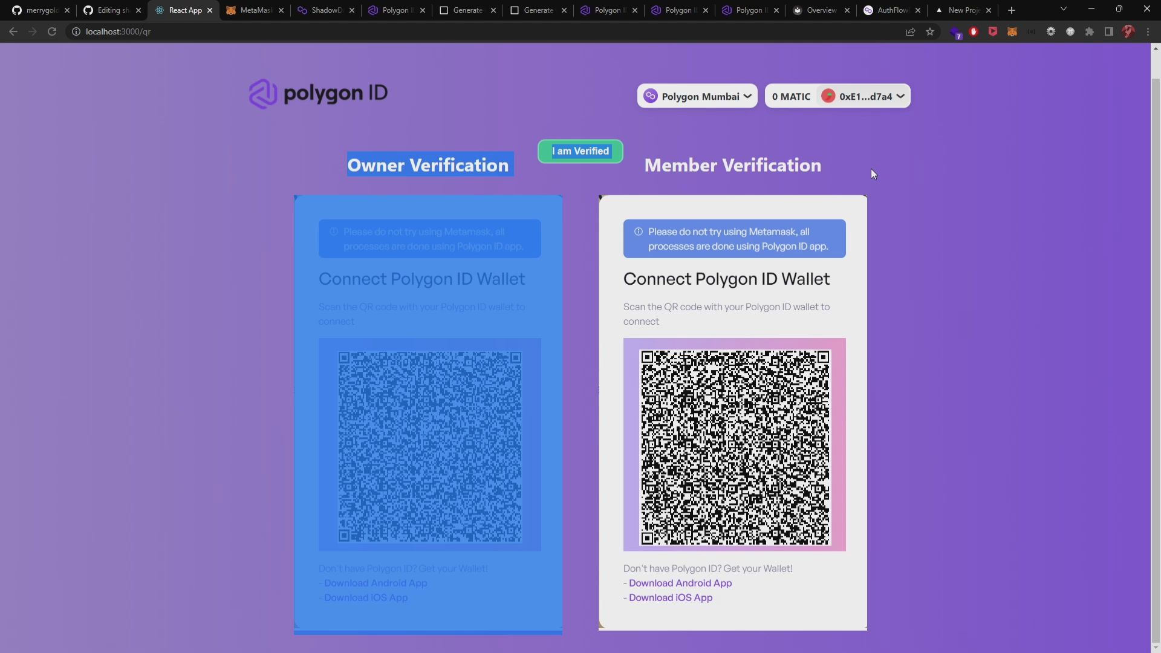Switch to the AuthFlow tab
The height and width of the screenshot is (653, 1161).
[892, 10]
